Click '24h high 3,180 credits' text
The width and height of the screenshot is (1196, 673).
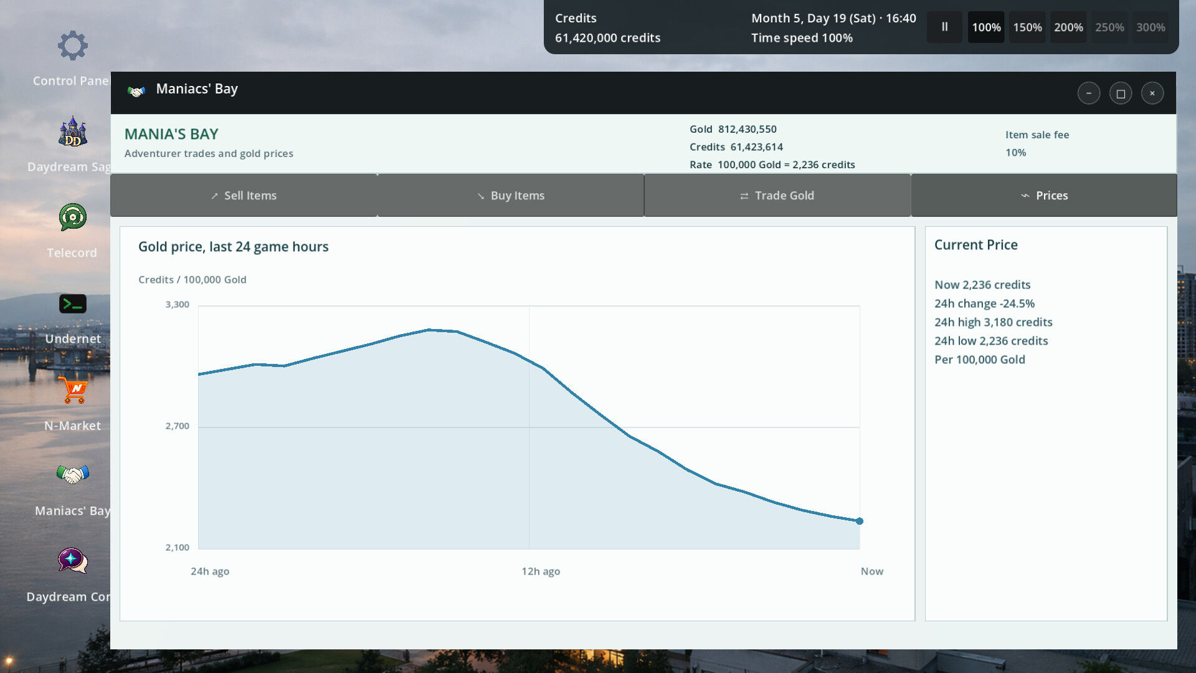pos(994,322)
